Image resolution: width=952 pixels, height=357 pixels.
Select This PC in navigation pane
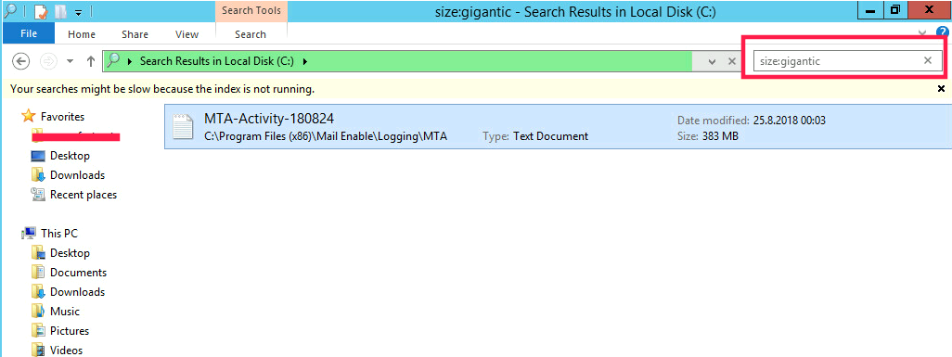(x=58, y=233)
